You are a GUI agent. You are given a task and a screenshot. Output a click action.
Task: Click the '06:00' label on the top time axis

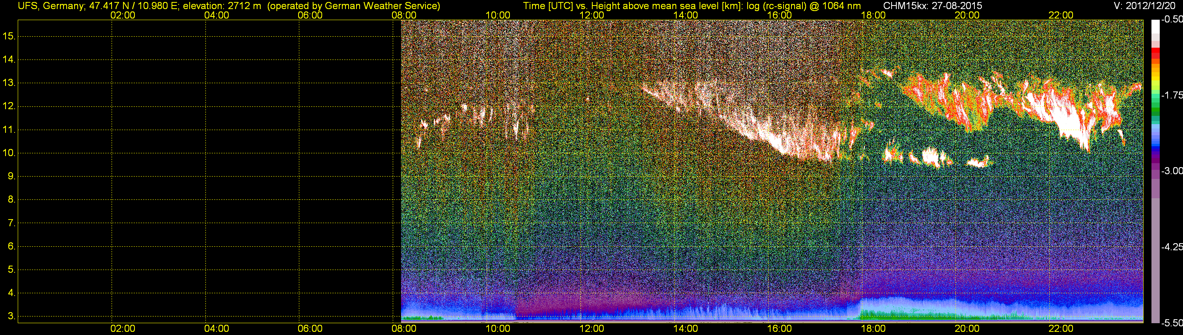pos(310,15)
